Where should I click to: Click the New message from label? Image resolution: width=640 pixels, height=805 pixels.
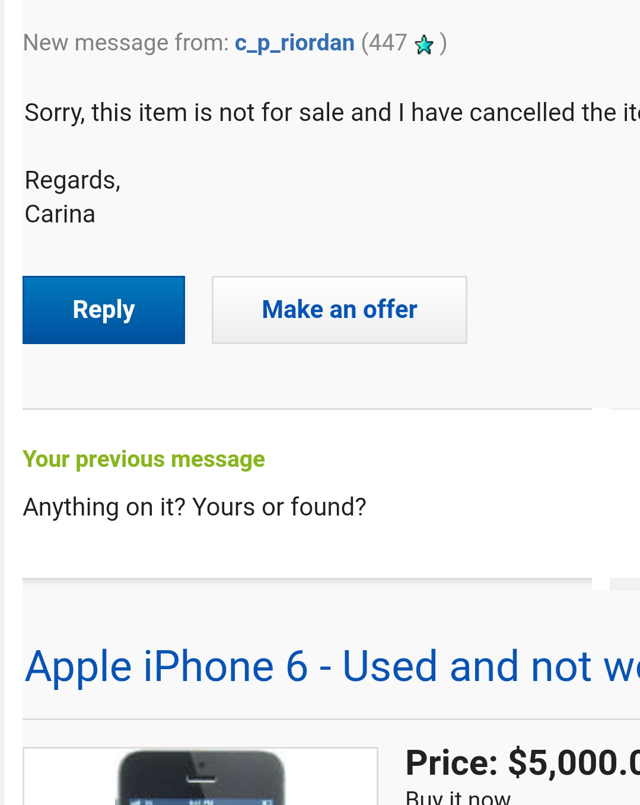tap(126, 43)
